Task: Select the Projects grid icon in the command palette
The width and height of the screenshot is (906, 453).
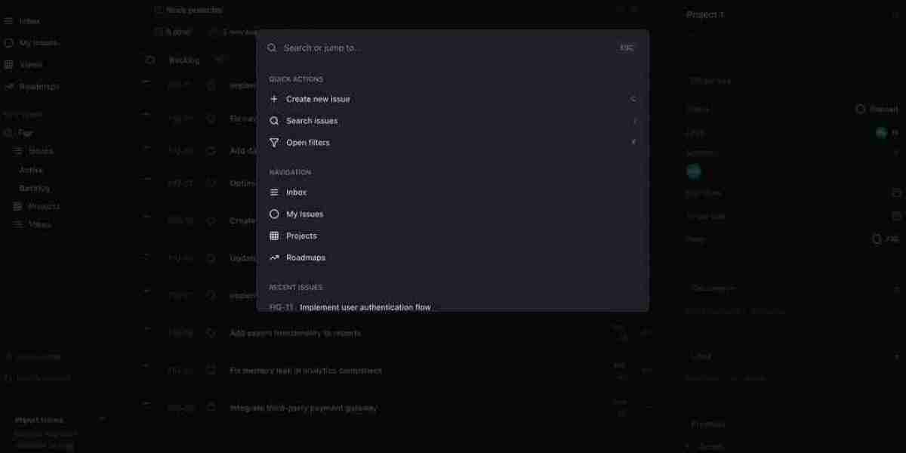Action: 274,236
